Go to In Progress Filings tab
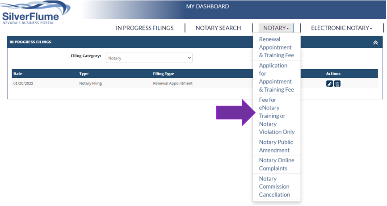Viewport: 387px width, 206px height. click(x=144, y=28)
